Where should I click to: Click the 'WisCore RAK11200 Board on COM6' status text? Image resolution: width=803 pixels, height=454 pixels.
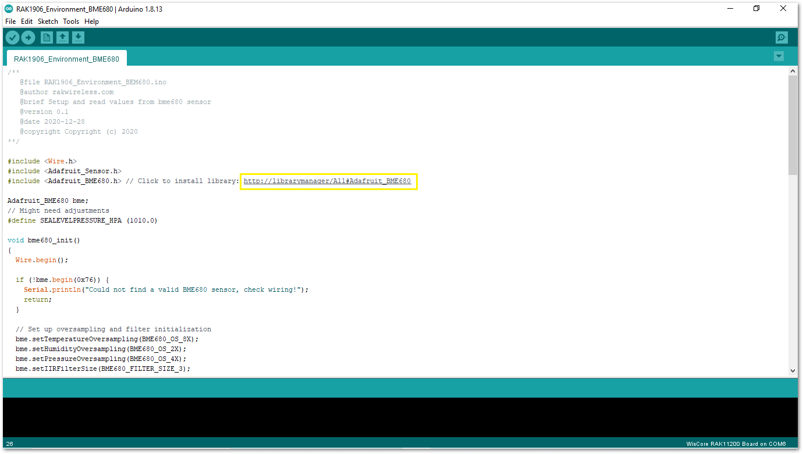tap(736, 444)
